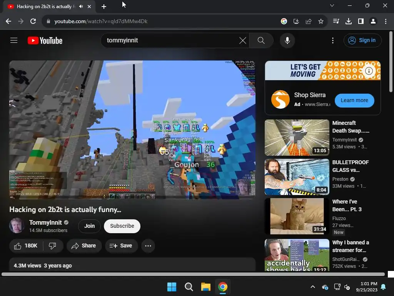Open the BULLETPROOF GLASS vs video title
394x296 pixels.
pyautogui.click(x=351, y=166)
